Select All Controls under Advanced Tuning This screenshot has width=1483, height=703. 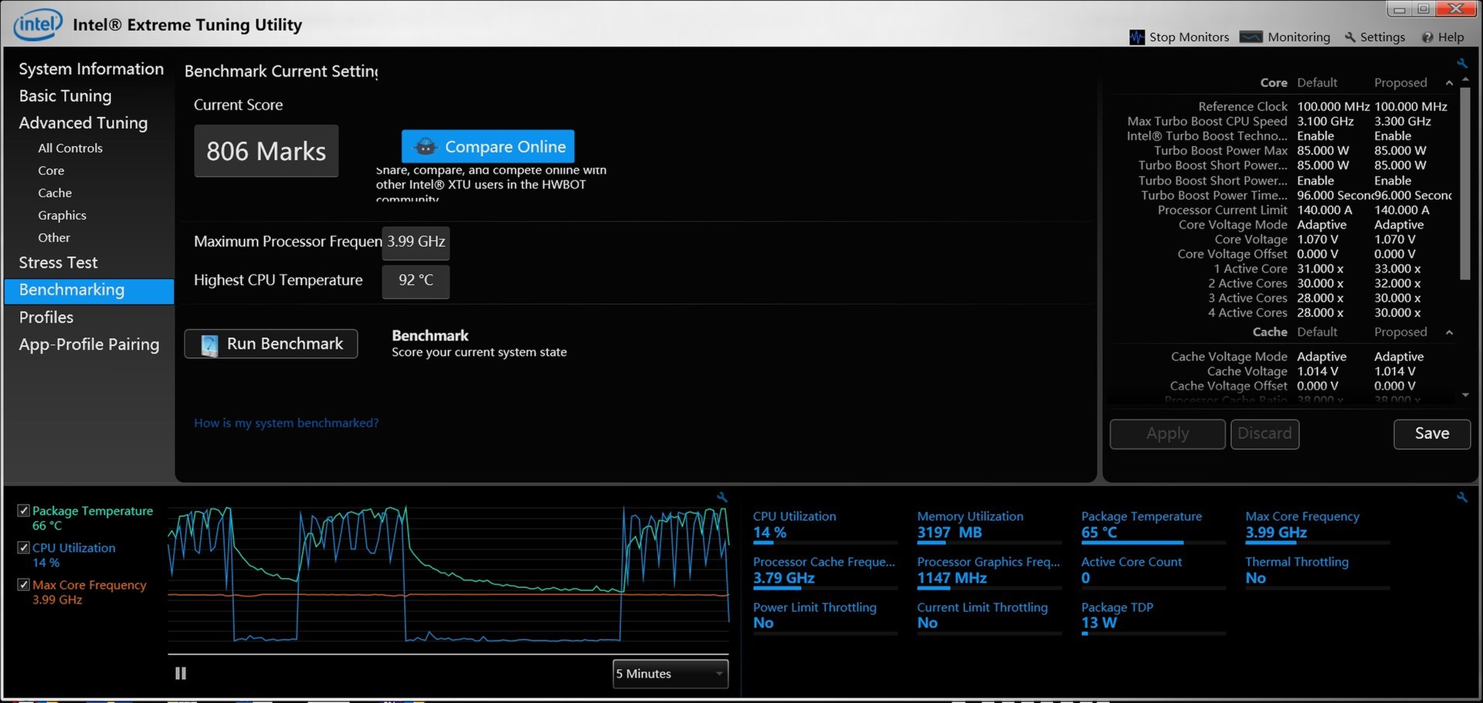tap(70, 148)
